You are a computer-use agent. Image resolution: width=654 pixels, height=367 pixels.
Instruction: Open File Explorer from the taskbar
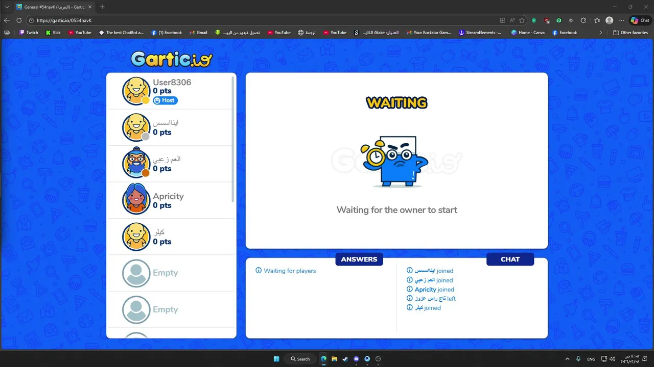click(334, 359)
